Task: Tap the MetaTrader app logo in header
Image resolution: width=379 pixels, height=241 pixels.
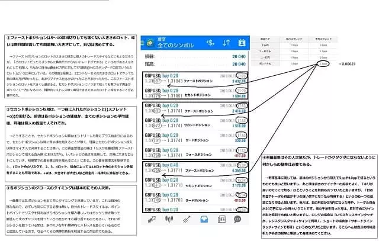Action: click(x=150, y=43)
